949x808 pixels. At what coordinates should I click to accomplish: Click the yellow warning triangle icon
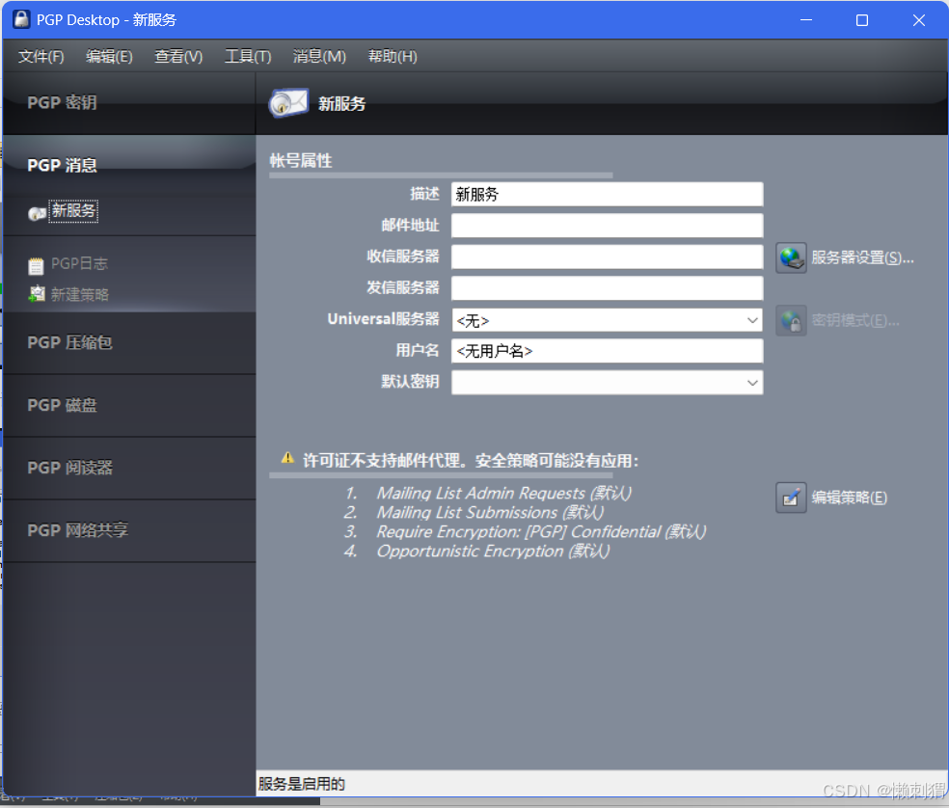[x=287, y=458]
